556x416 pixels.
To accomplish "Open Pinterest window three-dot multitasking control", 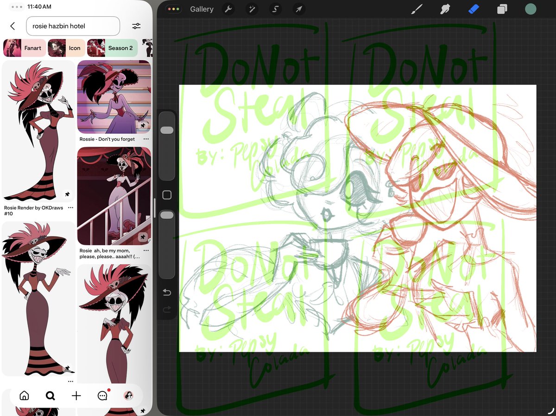I will [17, 7].
